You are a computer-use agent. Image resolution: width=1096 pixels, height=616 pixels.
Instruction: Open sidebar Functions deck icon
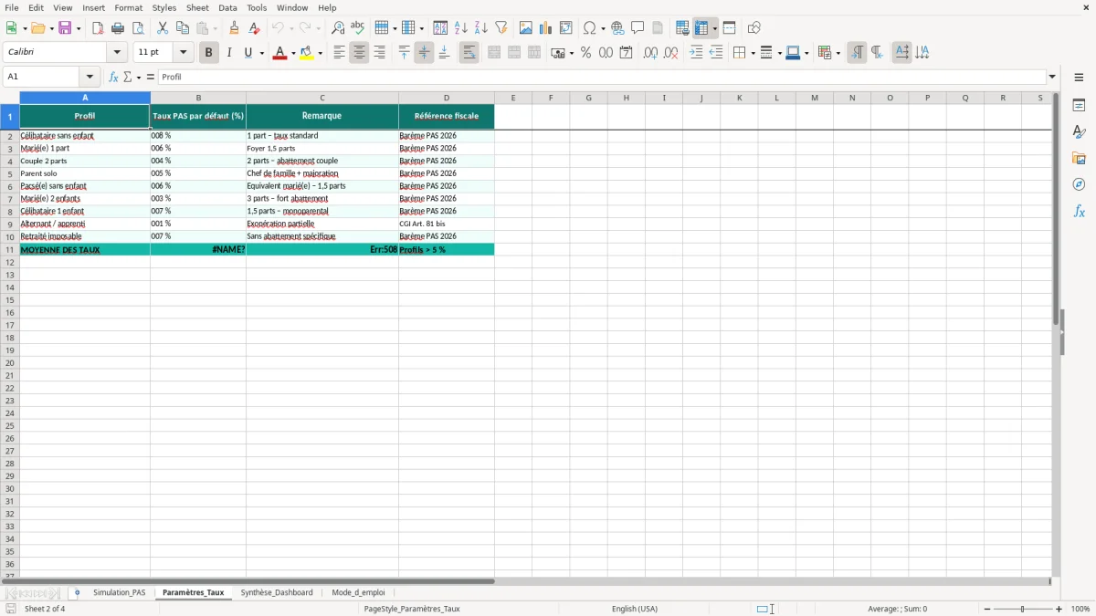[x=1079, y=211]
